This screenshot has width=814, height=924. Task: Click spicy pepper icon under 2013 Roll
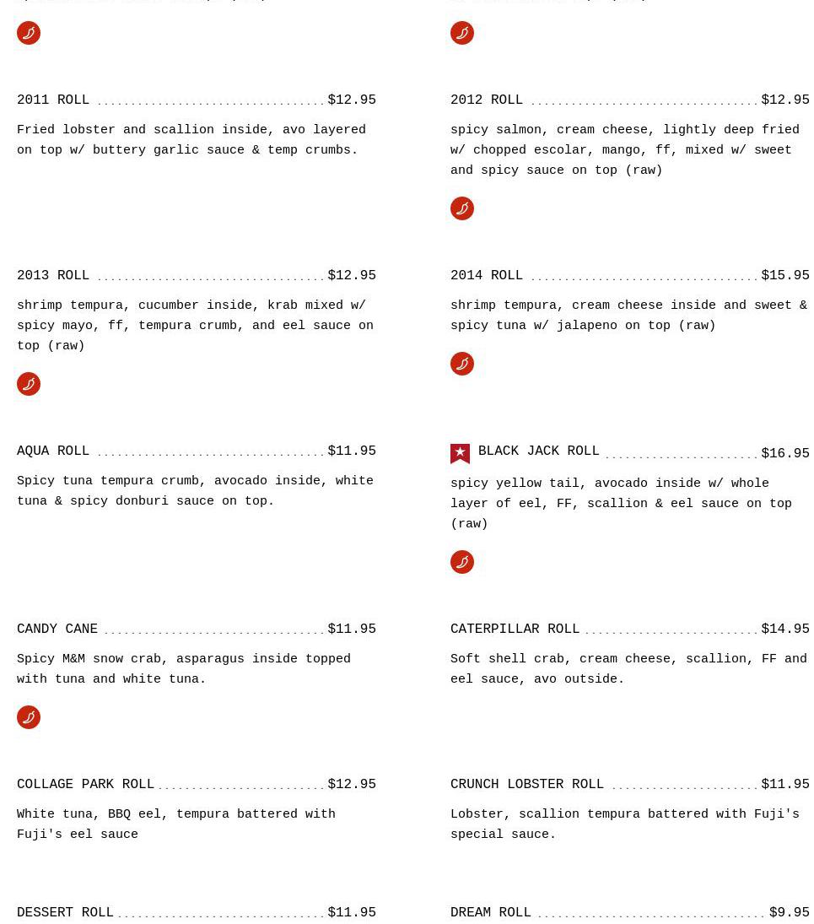pos(29,384)
